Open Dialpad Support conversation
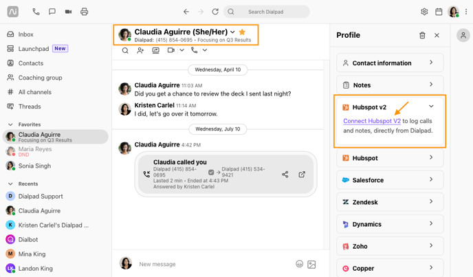This screenshot has height=277, width=473. [56, 196]
